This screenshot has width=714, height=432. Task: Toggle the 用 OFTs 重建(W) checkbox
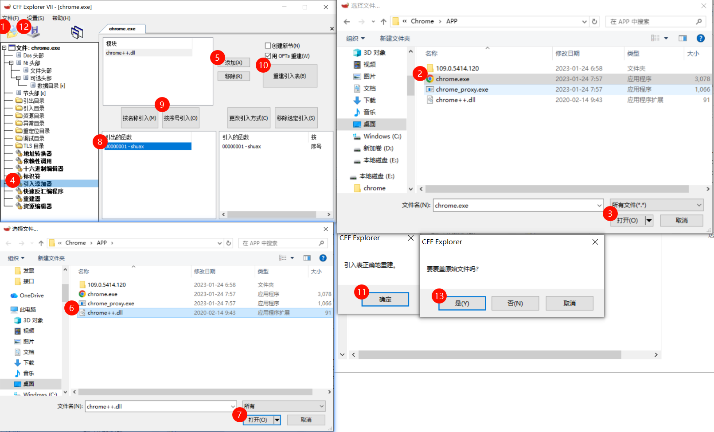coord(268,56)
